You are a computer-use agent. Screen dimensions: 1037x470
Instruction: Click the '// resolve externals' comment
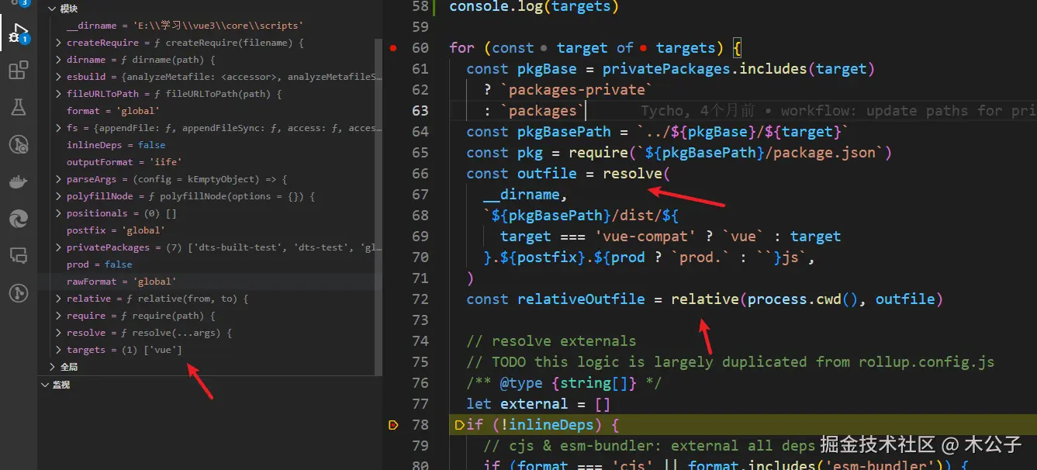(551, 341)
